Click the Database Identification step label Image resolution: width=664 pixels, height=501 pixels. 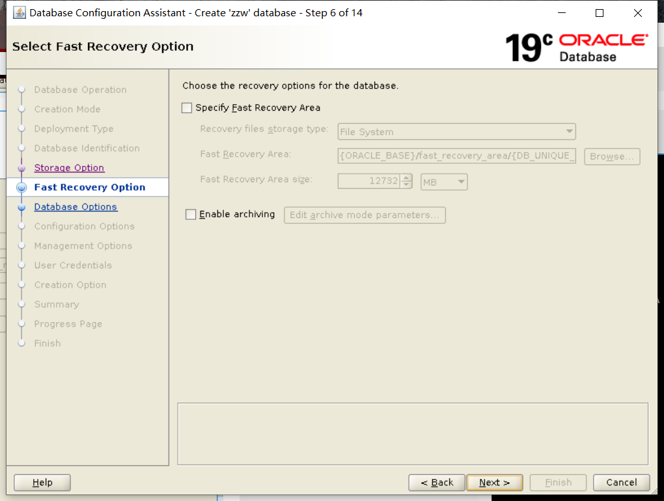[87, 148]
